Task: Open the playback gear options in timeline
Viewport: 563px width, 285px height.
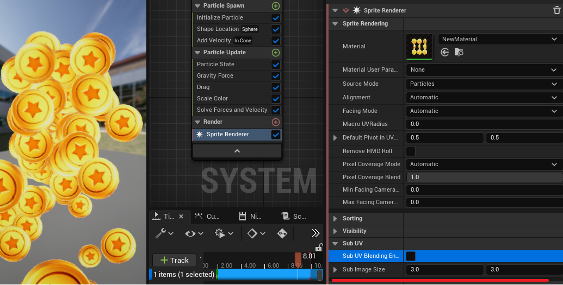Action: coord(224,233)
